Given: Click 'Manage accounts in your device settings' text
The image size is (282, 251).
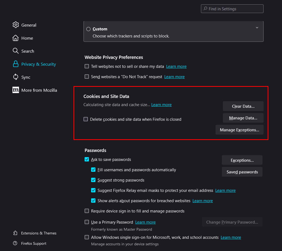Looking at the screenshot, I should point(125,244).
